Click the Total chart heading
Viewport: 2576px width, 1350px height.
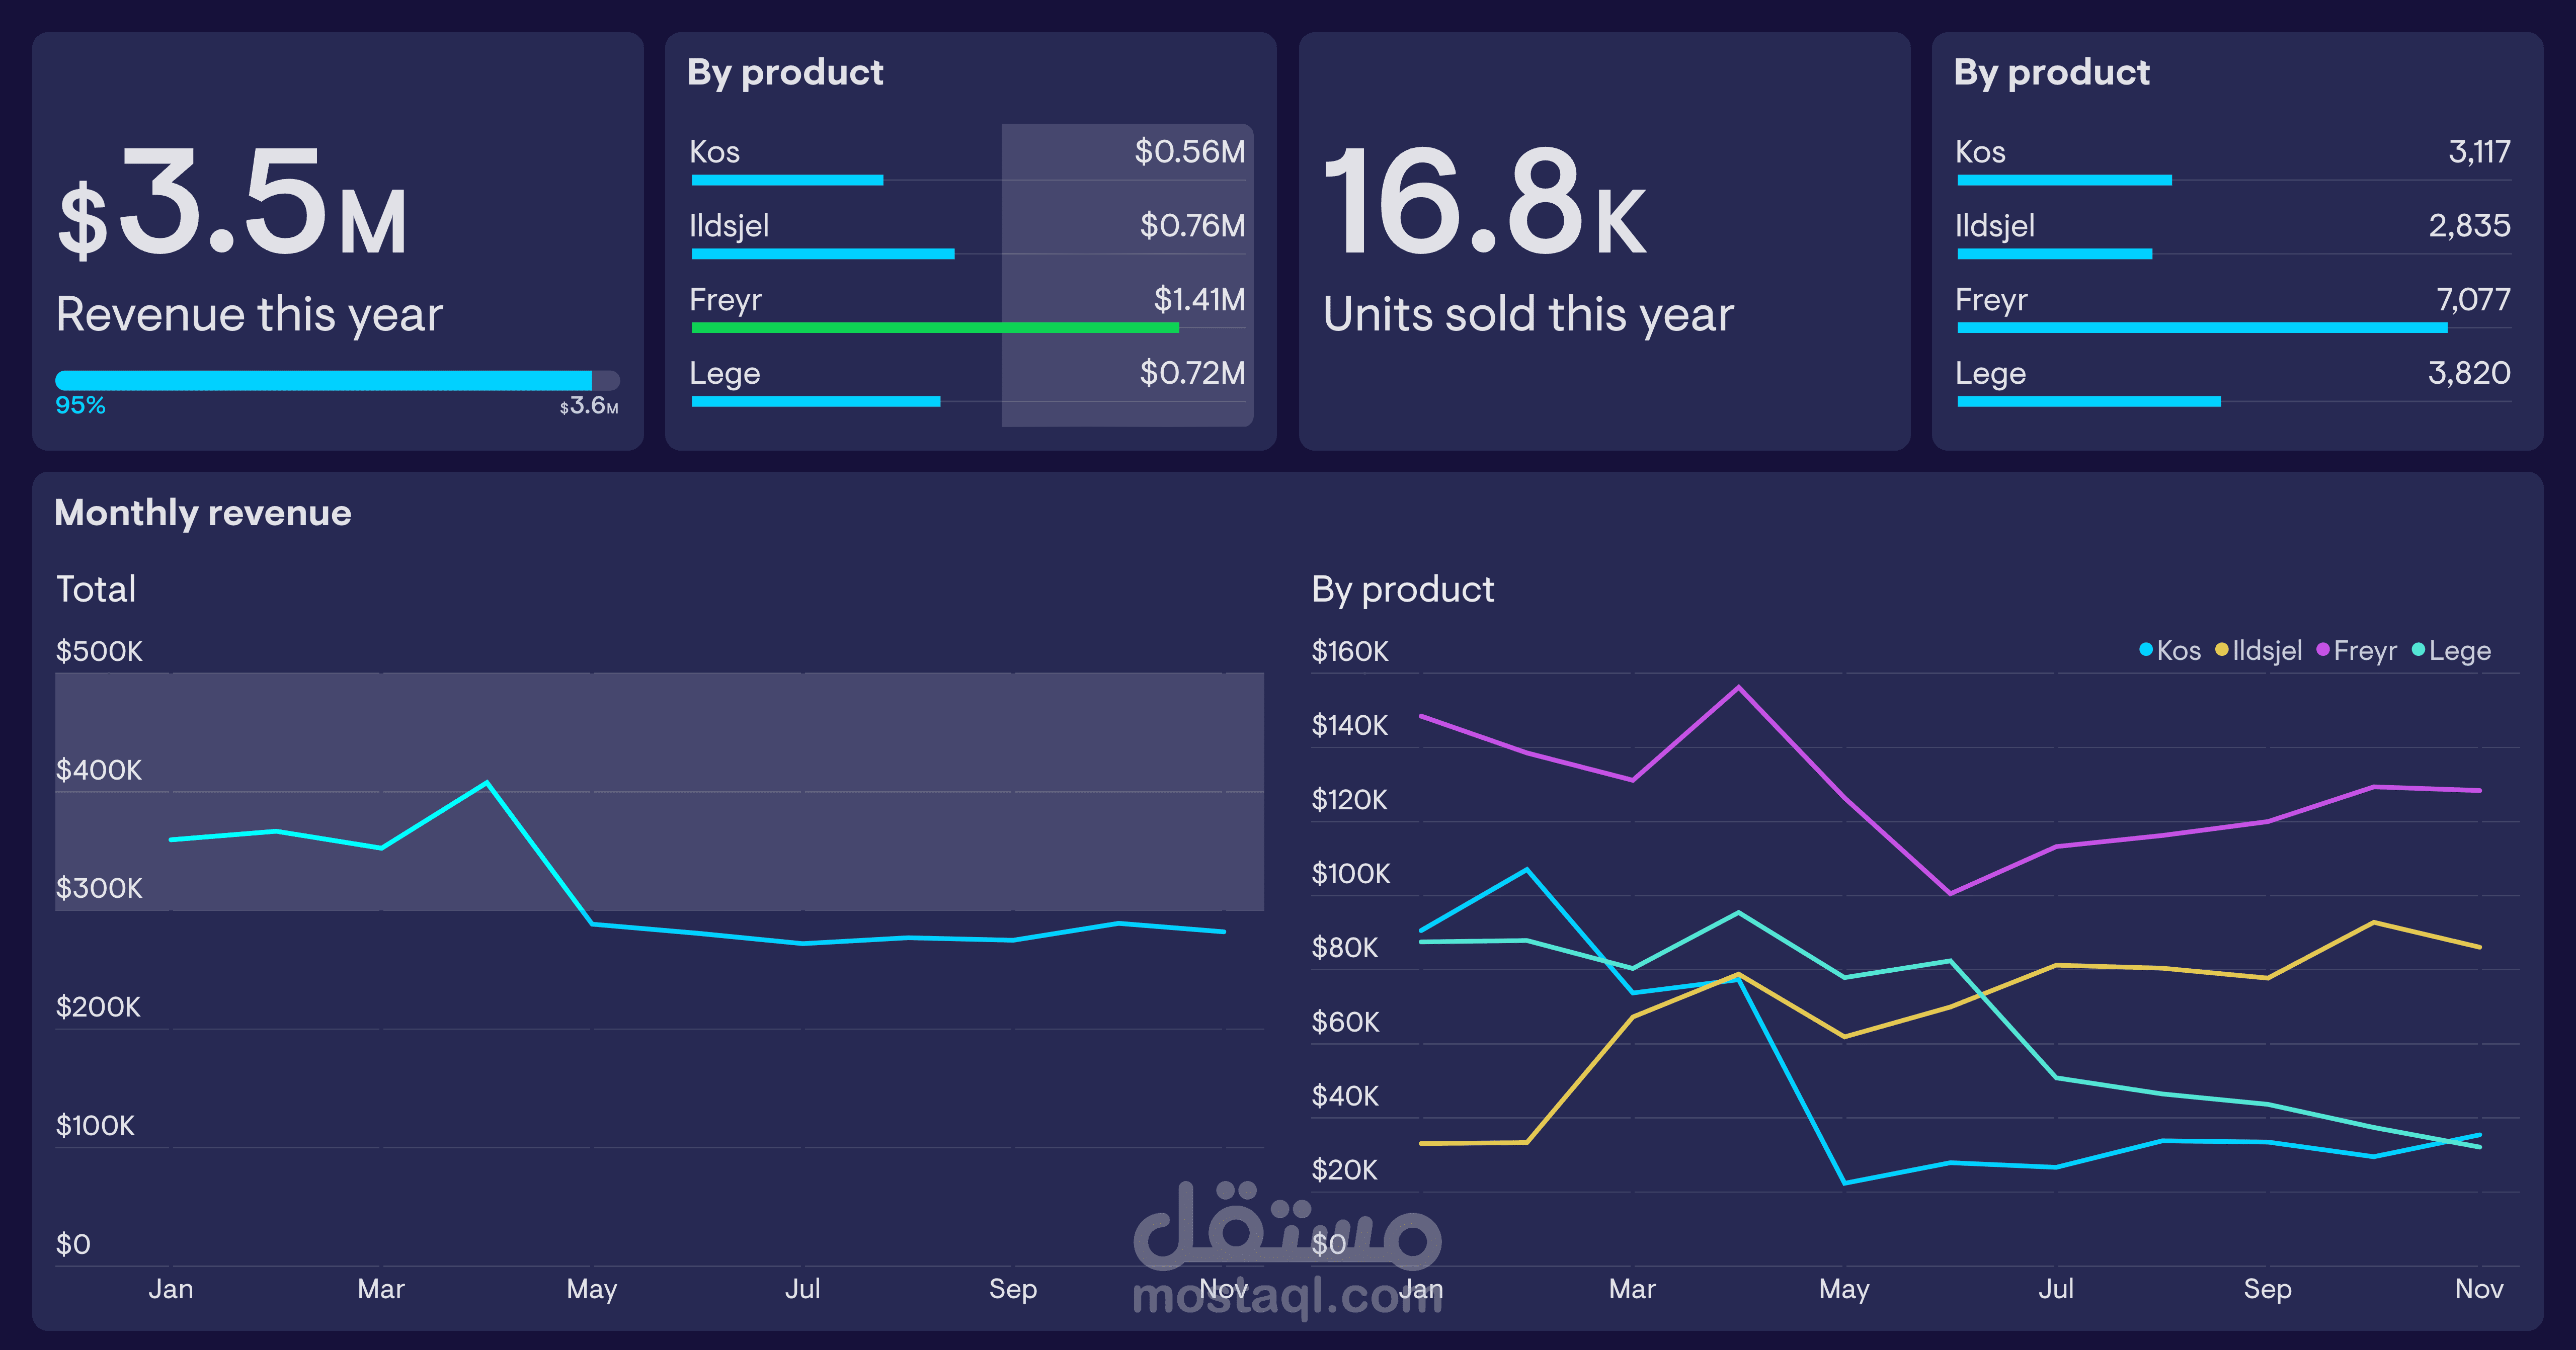96,589
